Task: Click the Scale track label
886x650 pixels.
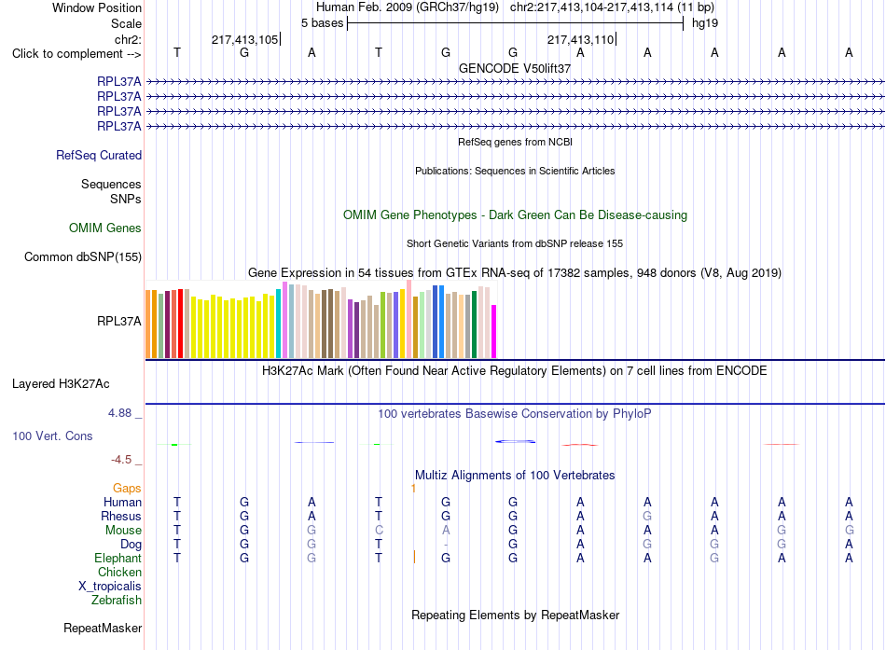Action: click(126, 23)
